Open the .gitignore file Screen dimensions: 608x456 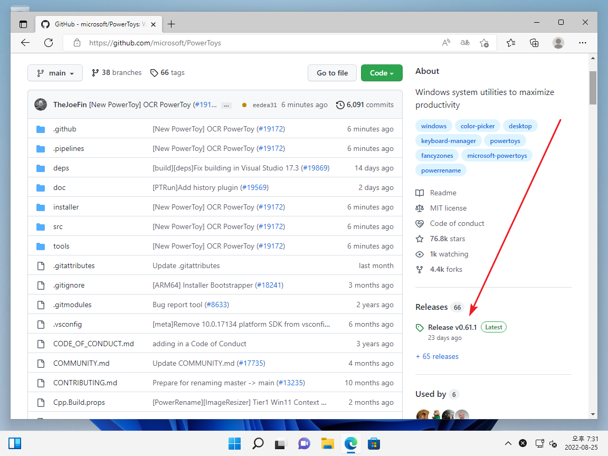click(x=69, y=285)
